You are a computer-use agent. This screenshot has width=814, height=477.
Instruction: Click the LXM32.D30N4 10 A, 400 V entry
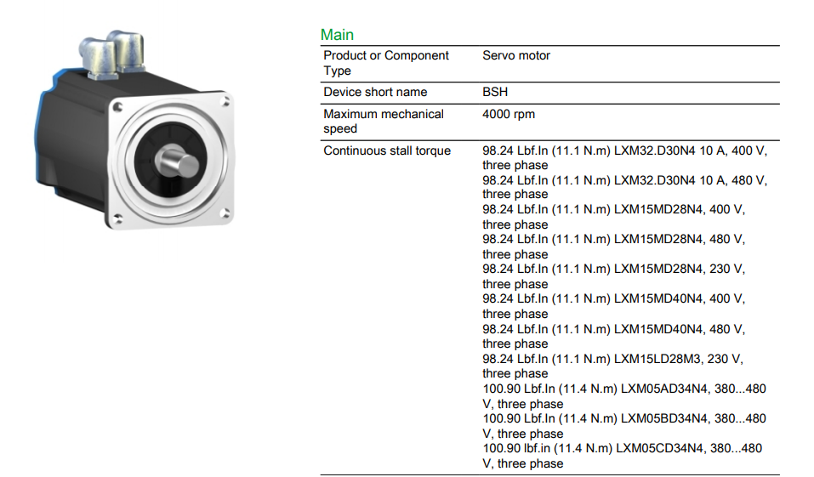coord(624,158)
